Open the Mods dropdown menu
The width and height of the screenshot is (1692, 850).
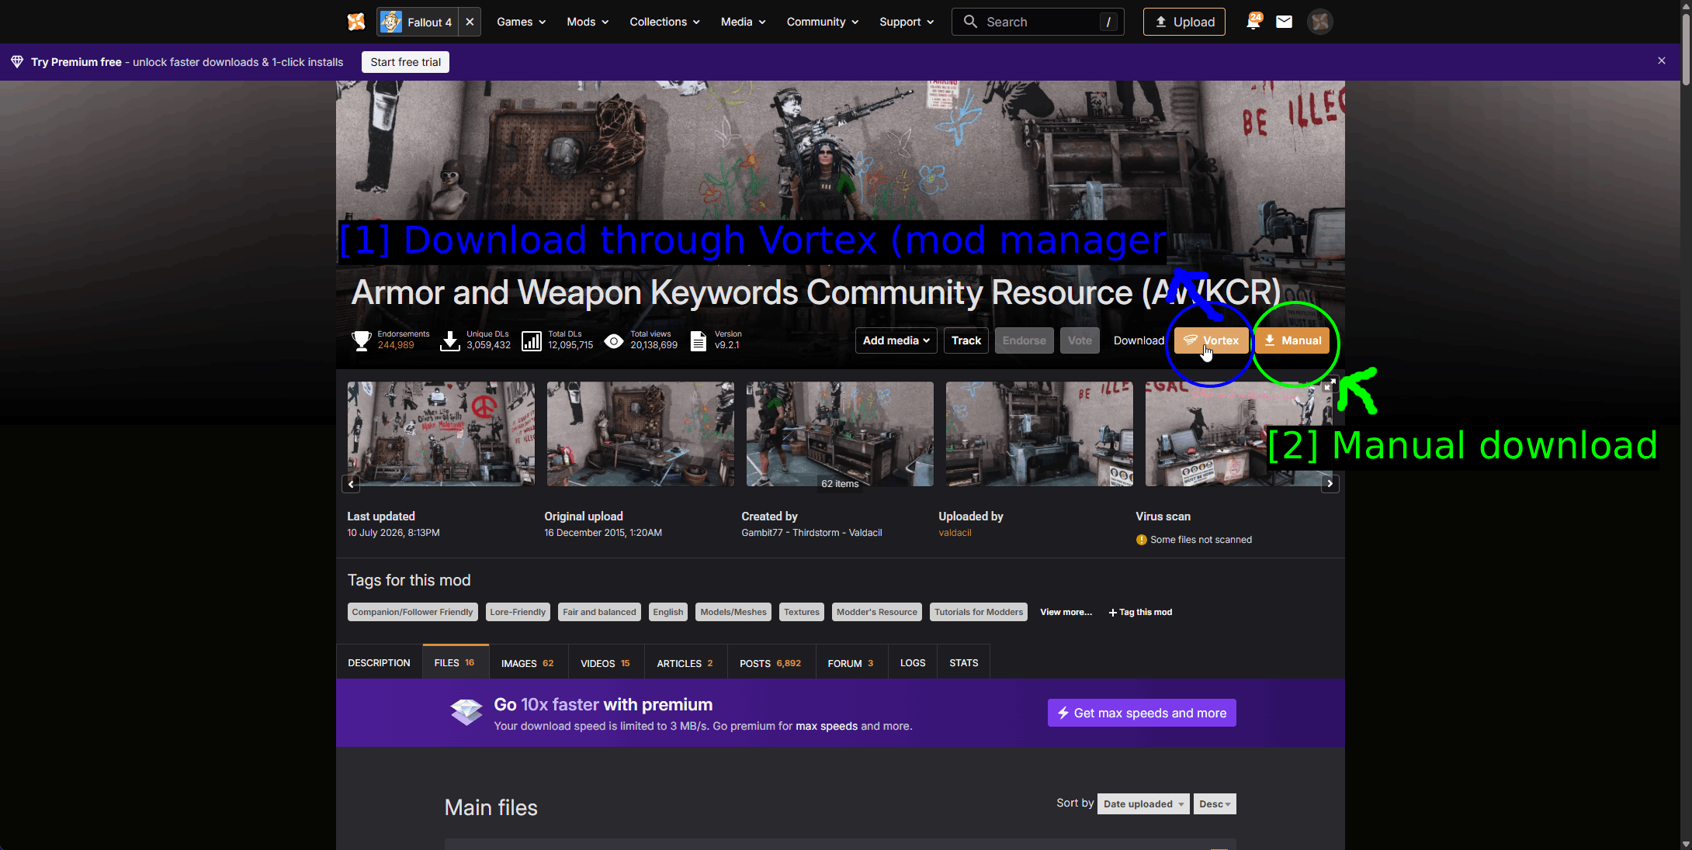click(x=588, y=22)
